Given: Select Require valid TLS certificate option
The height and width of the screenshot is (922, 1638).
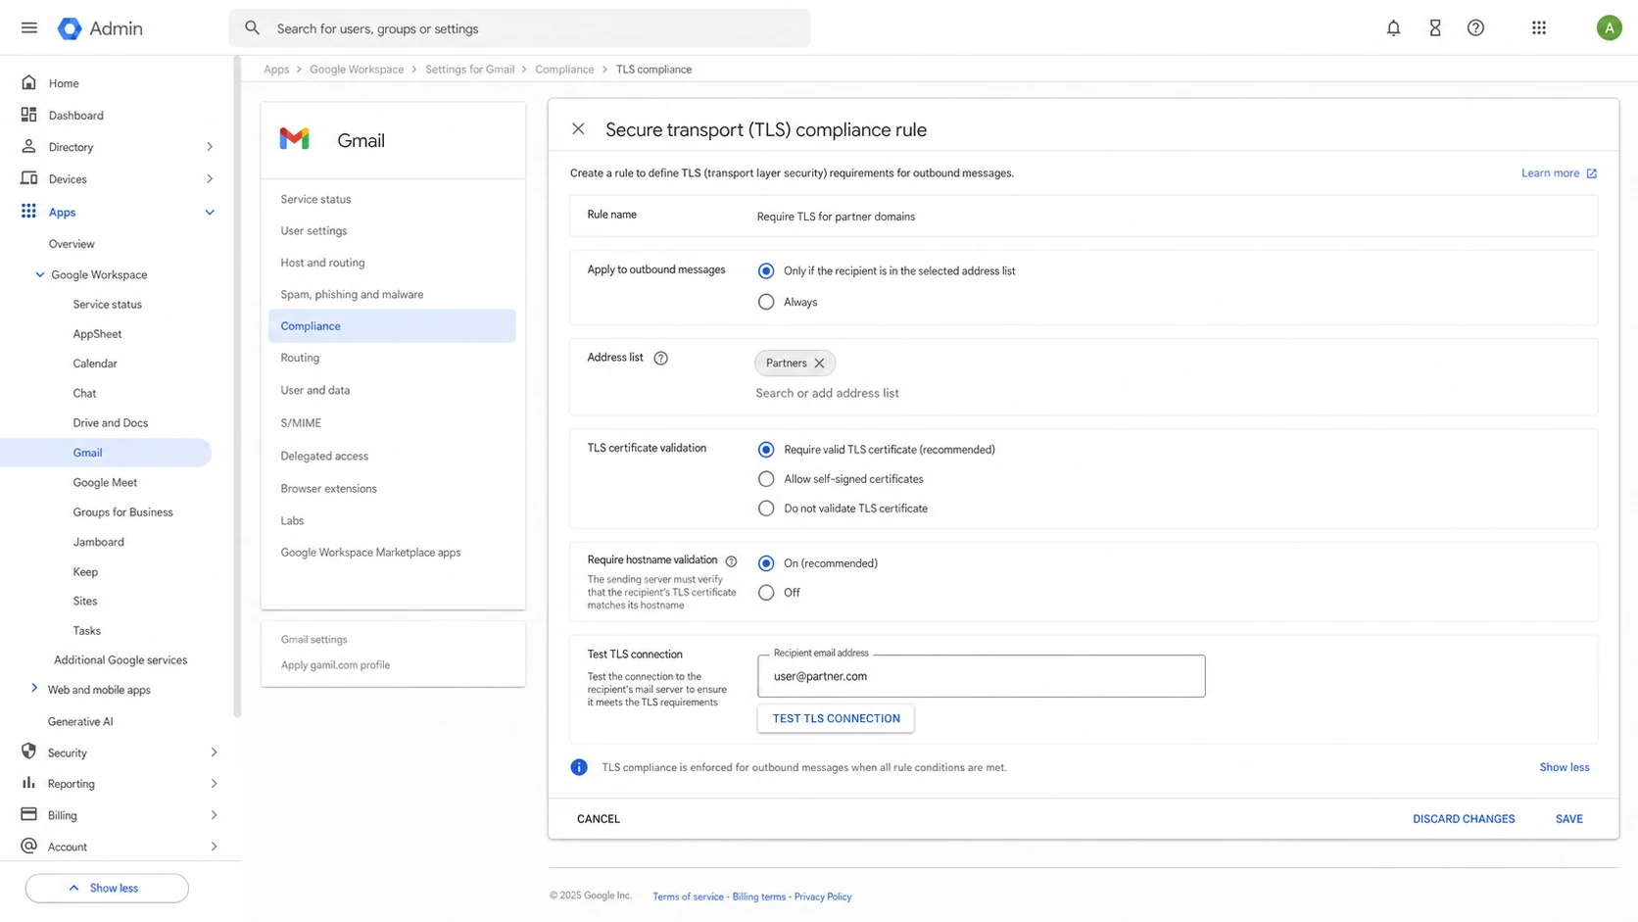Looking at the screenshot, I should 766,450.
